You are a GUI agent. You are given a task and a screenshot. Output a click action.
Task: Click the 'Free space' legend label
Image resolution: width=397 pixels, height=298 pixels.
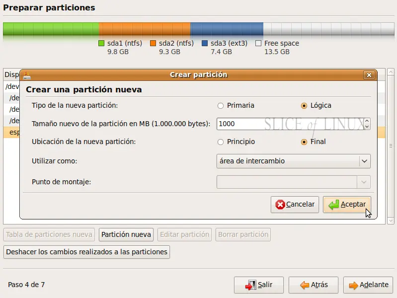point(282,43)
